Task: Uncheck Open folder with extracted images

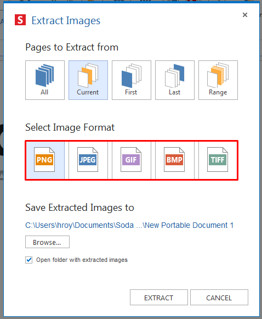Action: click(x=29, y=260)
